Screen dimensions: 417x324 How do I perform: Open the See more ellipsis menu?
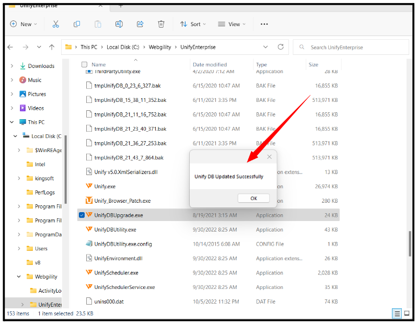(x=264, y=24)
